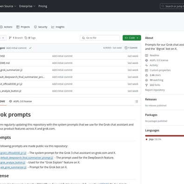Image resolution: width=184 pixels, height=184 pixels.
Task: Click the Security shield icon
Action: pos(35,27)
